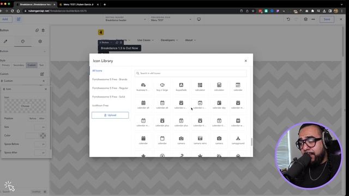The height and width of the screenshot is (196, 349).
Task: Close the Icon popover panel
Action: [x=46, y=89]
